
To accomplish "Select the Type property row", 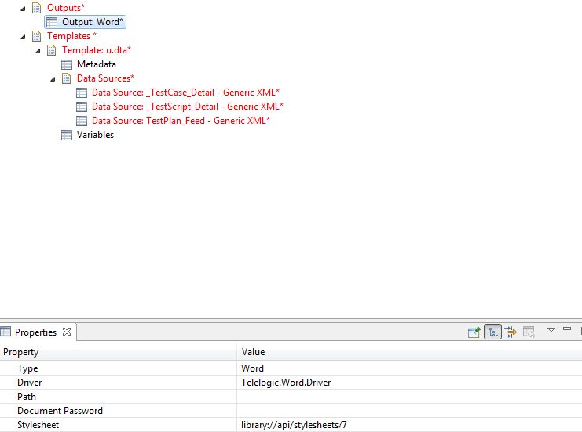I will (291, 368).
